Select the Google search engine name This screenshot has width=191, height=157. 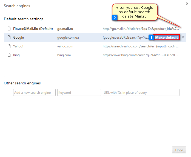point(18,38)
